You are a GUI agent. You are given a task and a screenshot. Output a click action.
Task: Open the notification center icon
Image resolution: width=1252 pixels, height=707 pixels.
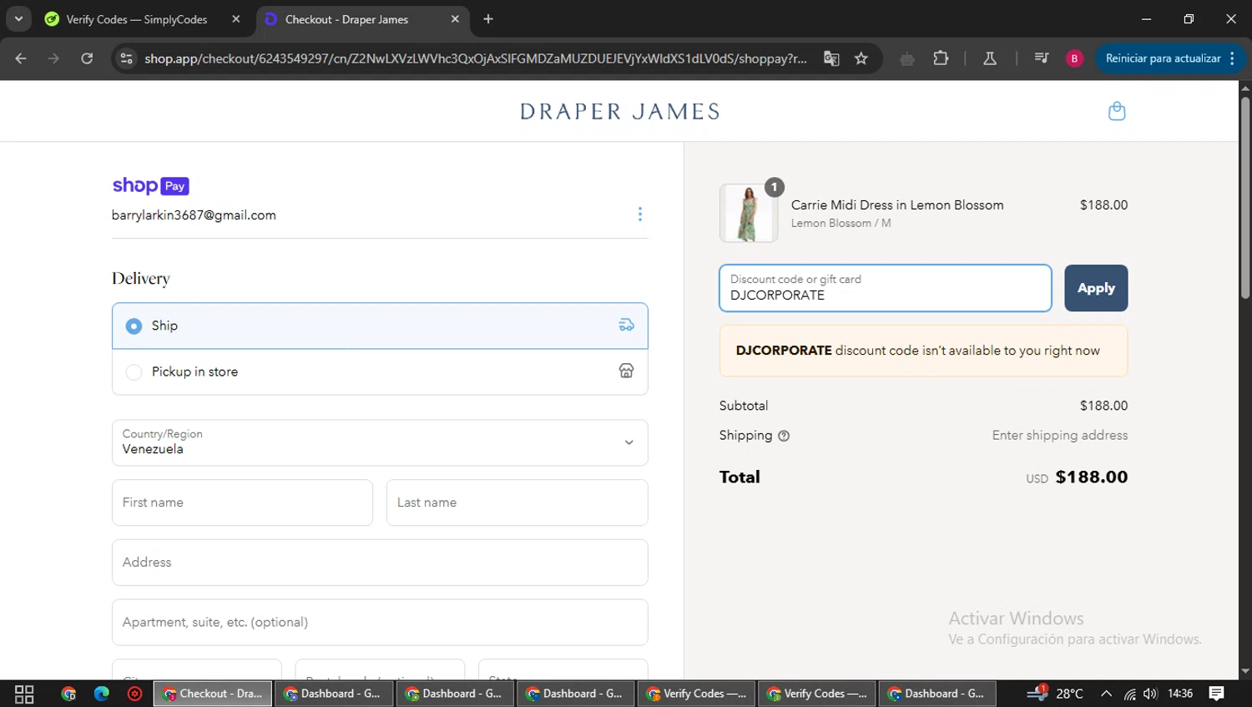point(1216,694)
